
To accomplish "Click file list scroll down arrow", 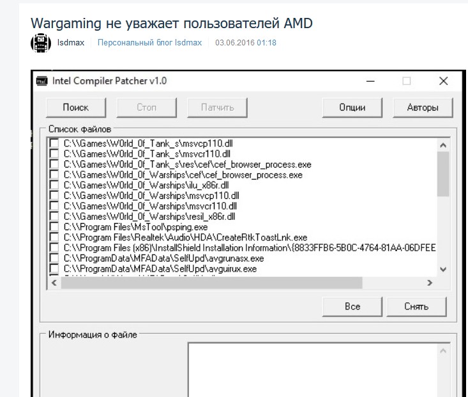I will click(443, 269).
